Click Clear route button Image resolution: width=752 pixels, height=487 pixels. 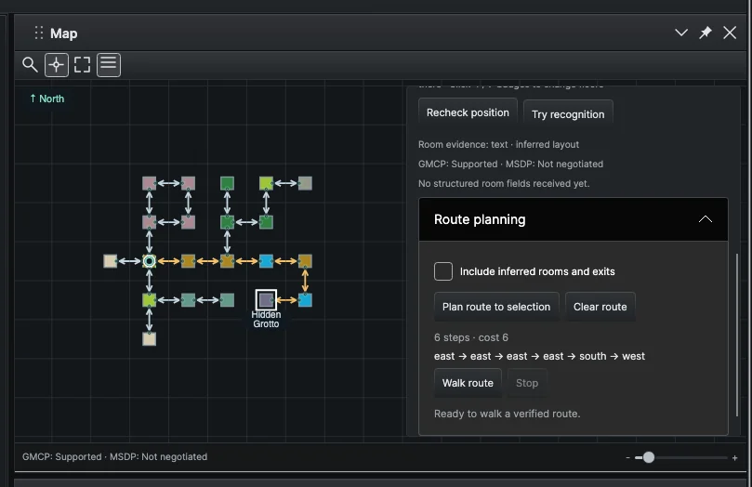[600, 307]
